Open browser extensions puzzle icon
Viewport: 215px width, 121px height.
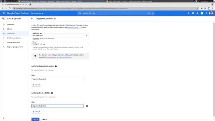tap(202, 8)
